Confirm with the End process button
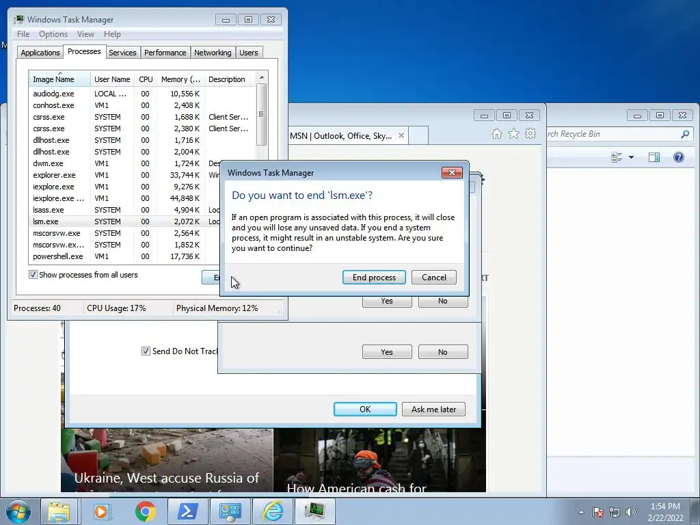The image size is (700, 525). [374, 278]
